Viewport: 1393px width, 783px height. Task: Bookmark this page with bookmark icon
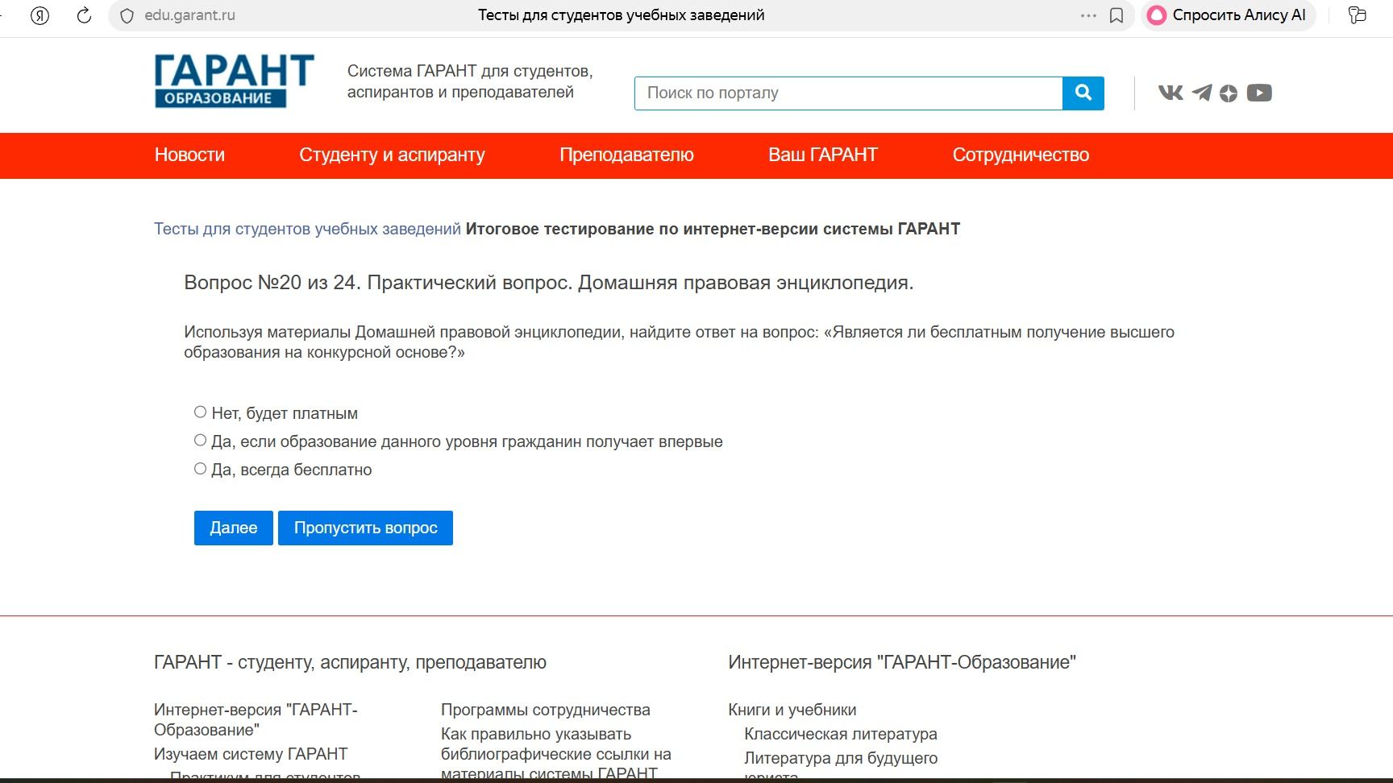pyautogui.click(x=1116, y=15)
